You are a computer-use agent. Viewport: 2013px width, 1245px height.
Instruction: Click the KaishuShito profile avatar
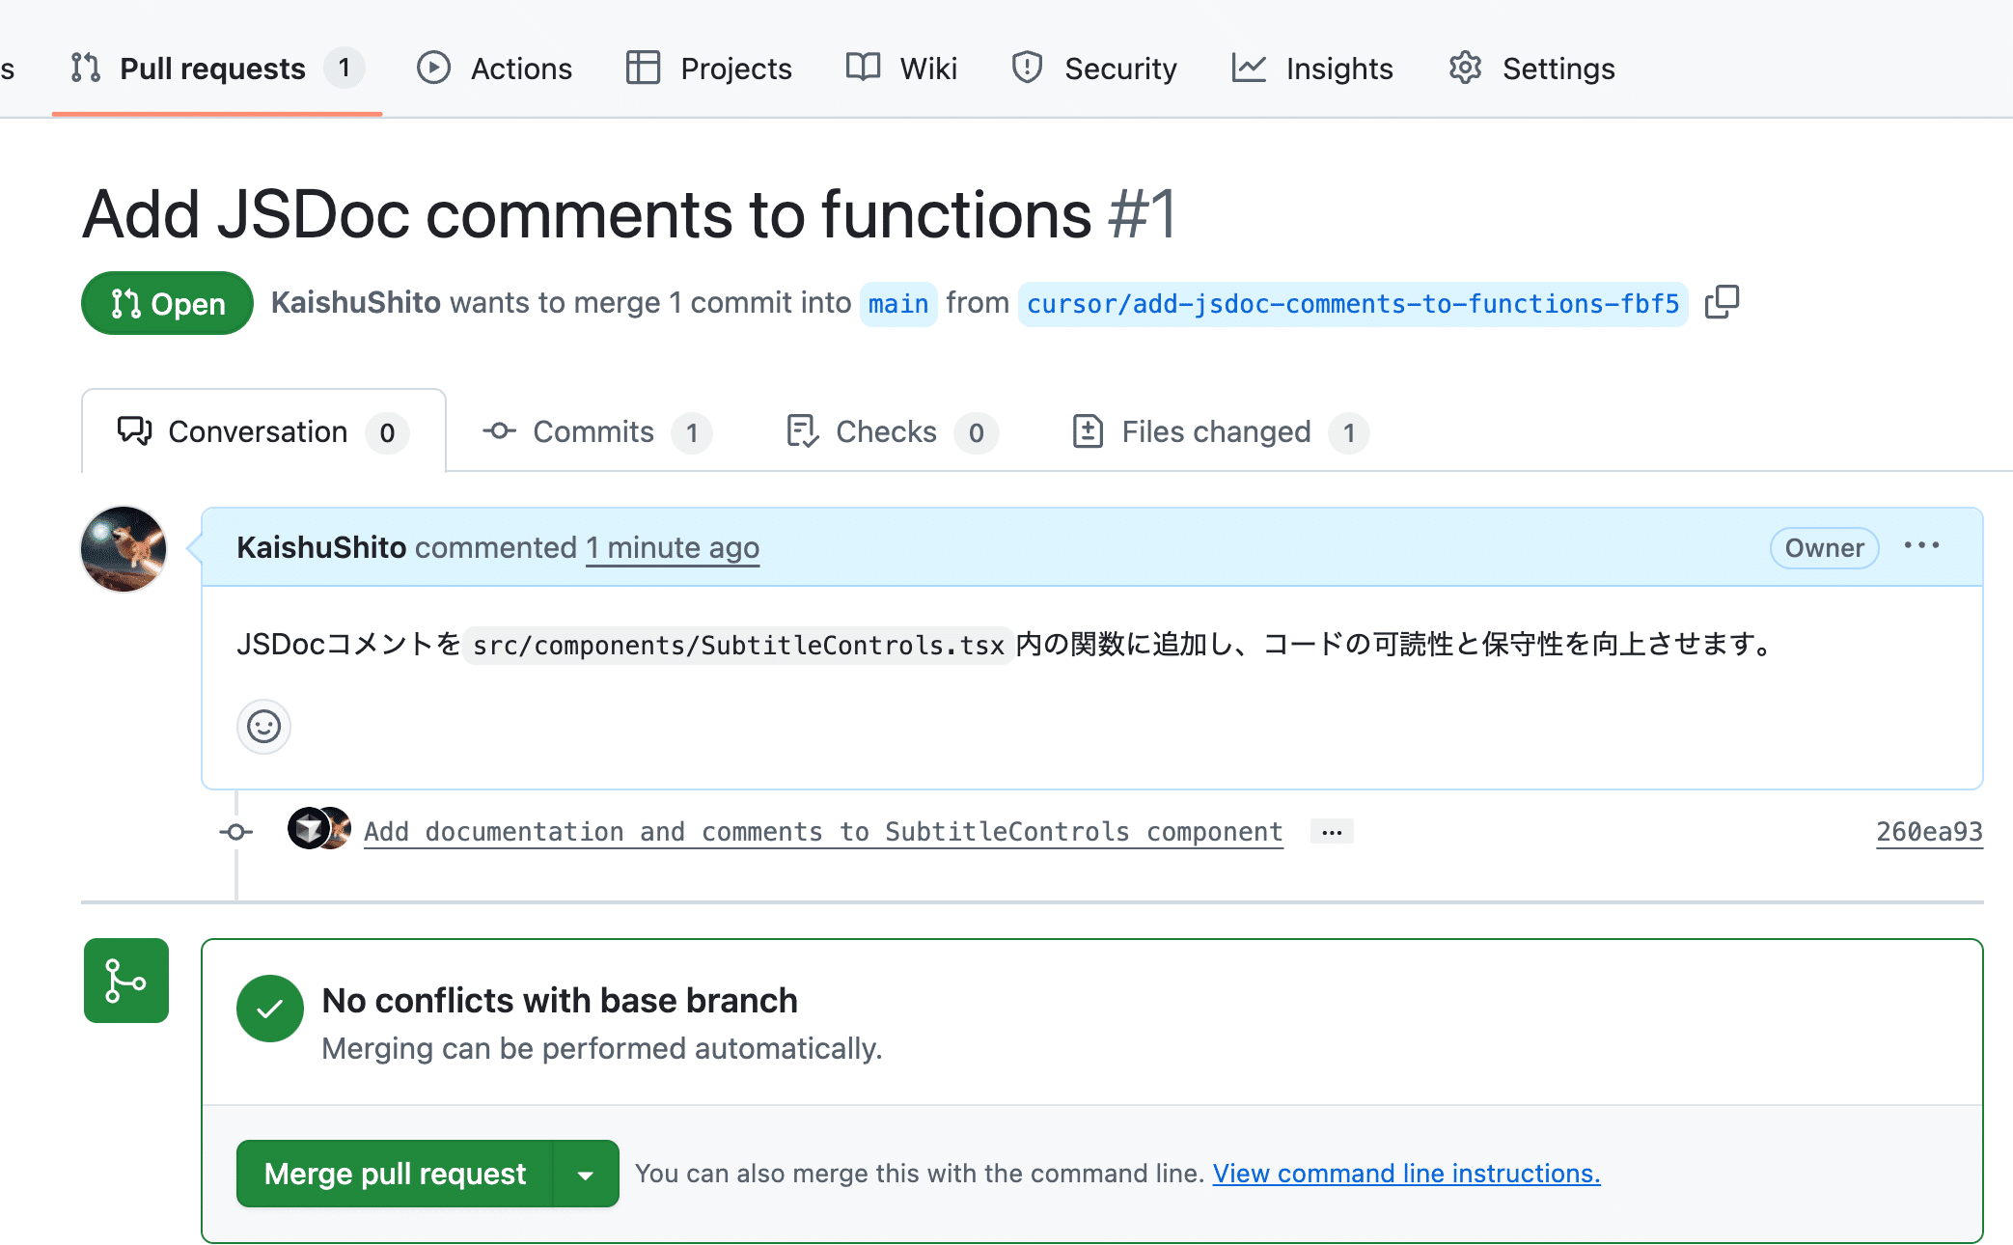tap(124, 549)
